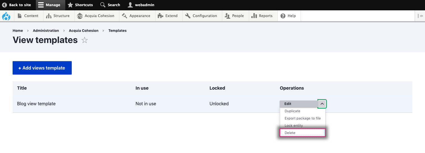This screenshot has width=425, height=153.
Task: Star this page as a shortcut
Action: coord(85,40)
